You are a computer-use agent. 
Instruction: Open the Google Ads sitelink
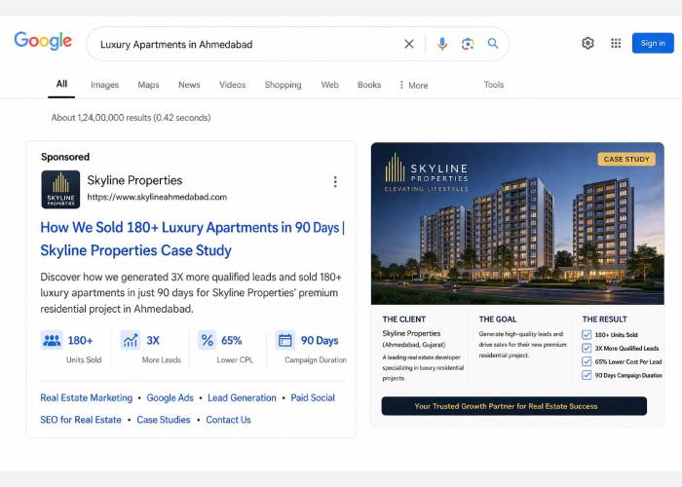[170, 397]
